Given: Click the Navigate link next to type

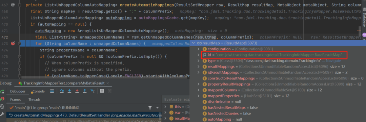Looking at the screenshot, I should pos(333,61).
